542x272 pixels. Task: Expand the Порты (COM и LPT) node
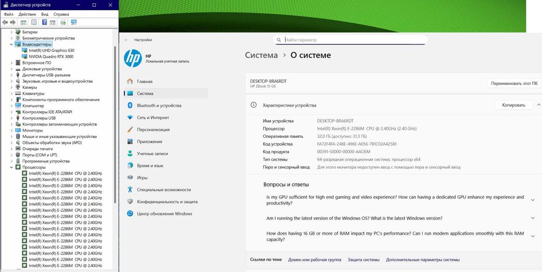click(x=11, y=155)
